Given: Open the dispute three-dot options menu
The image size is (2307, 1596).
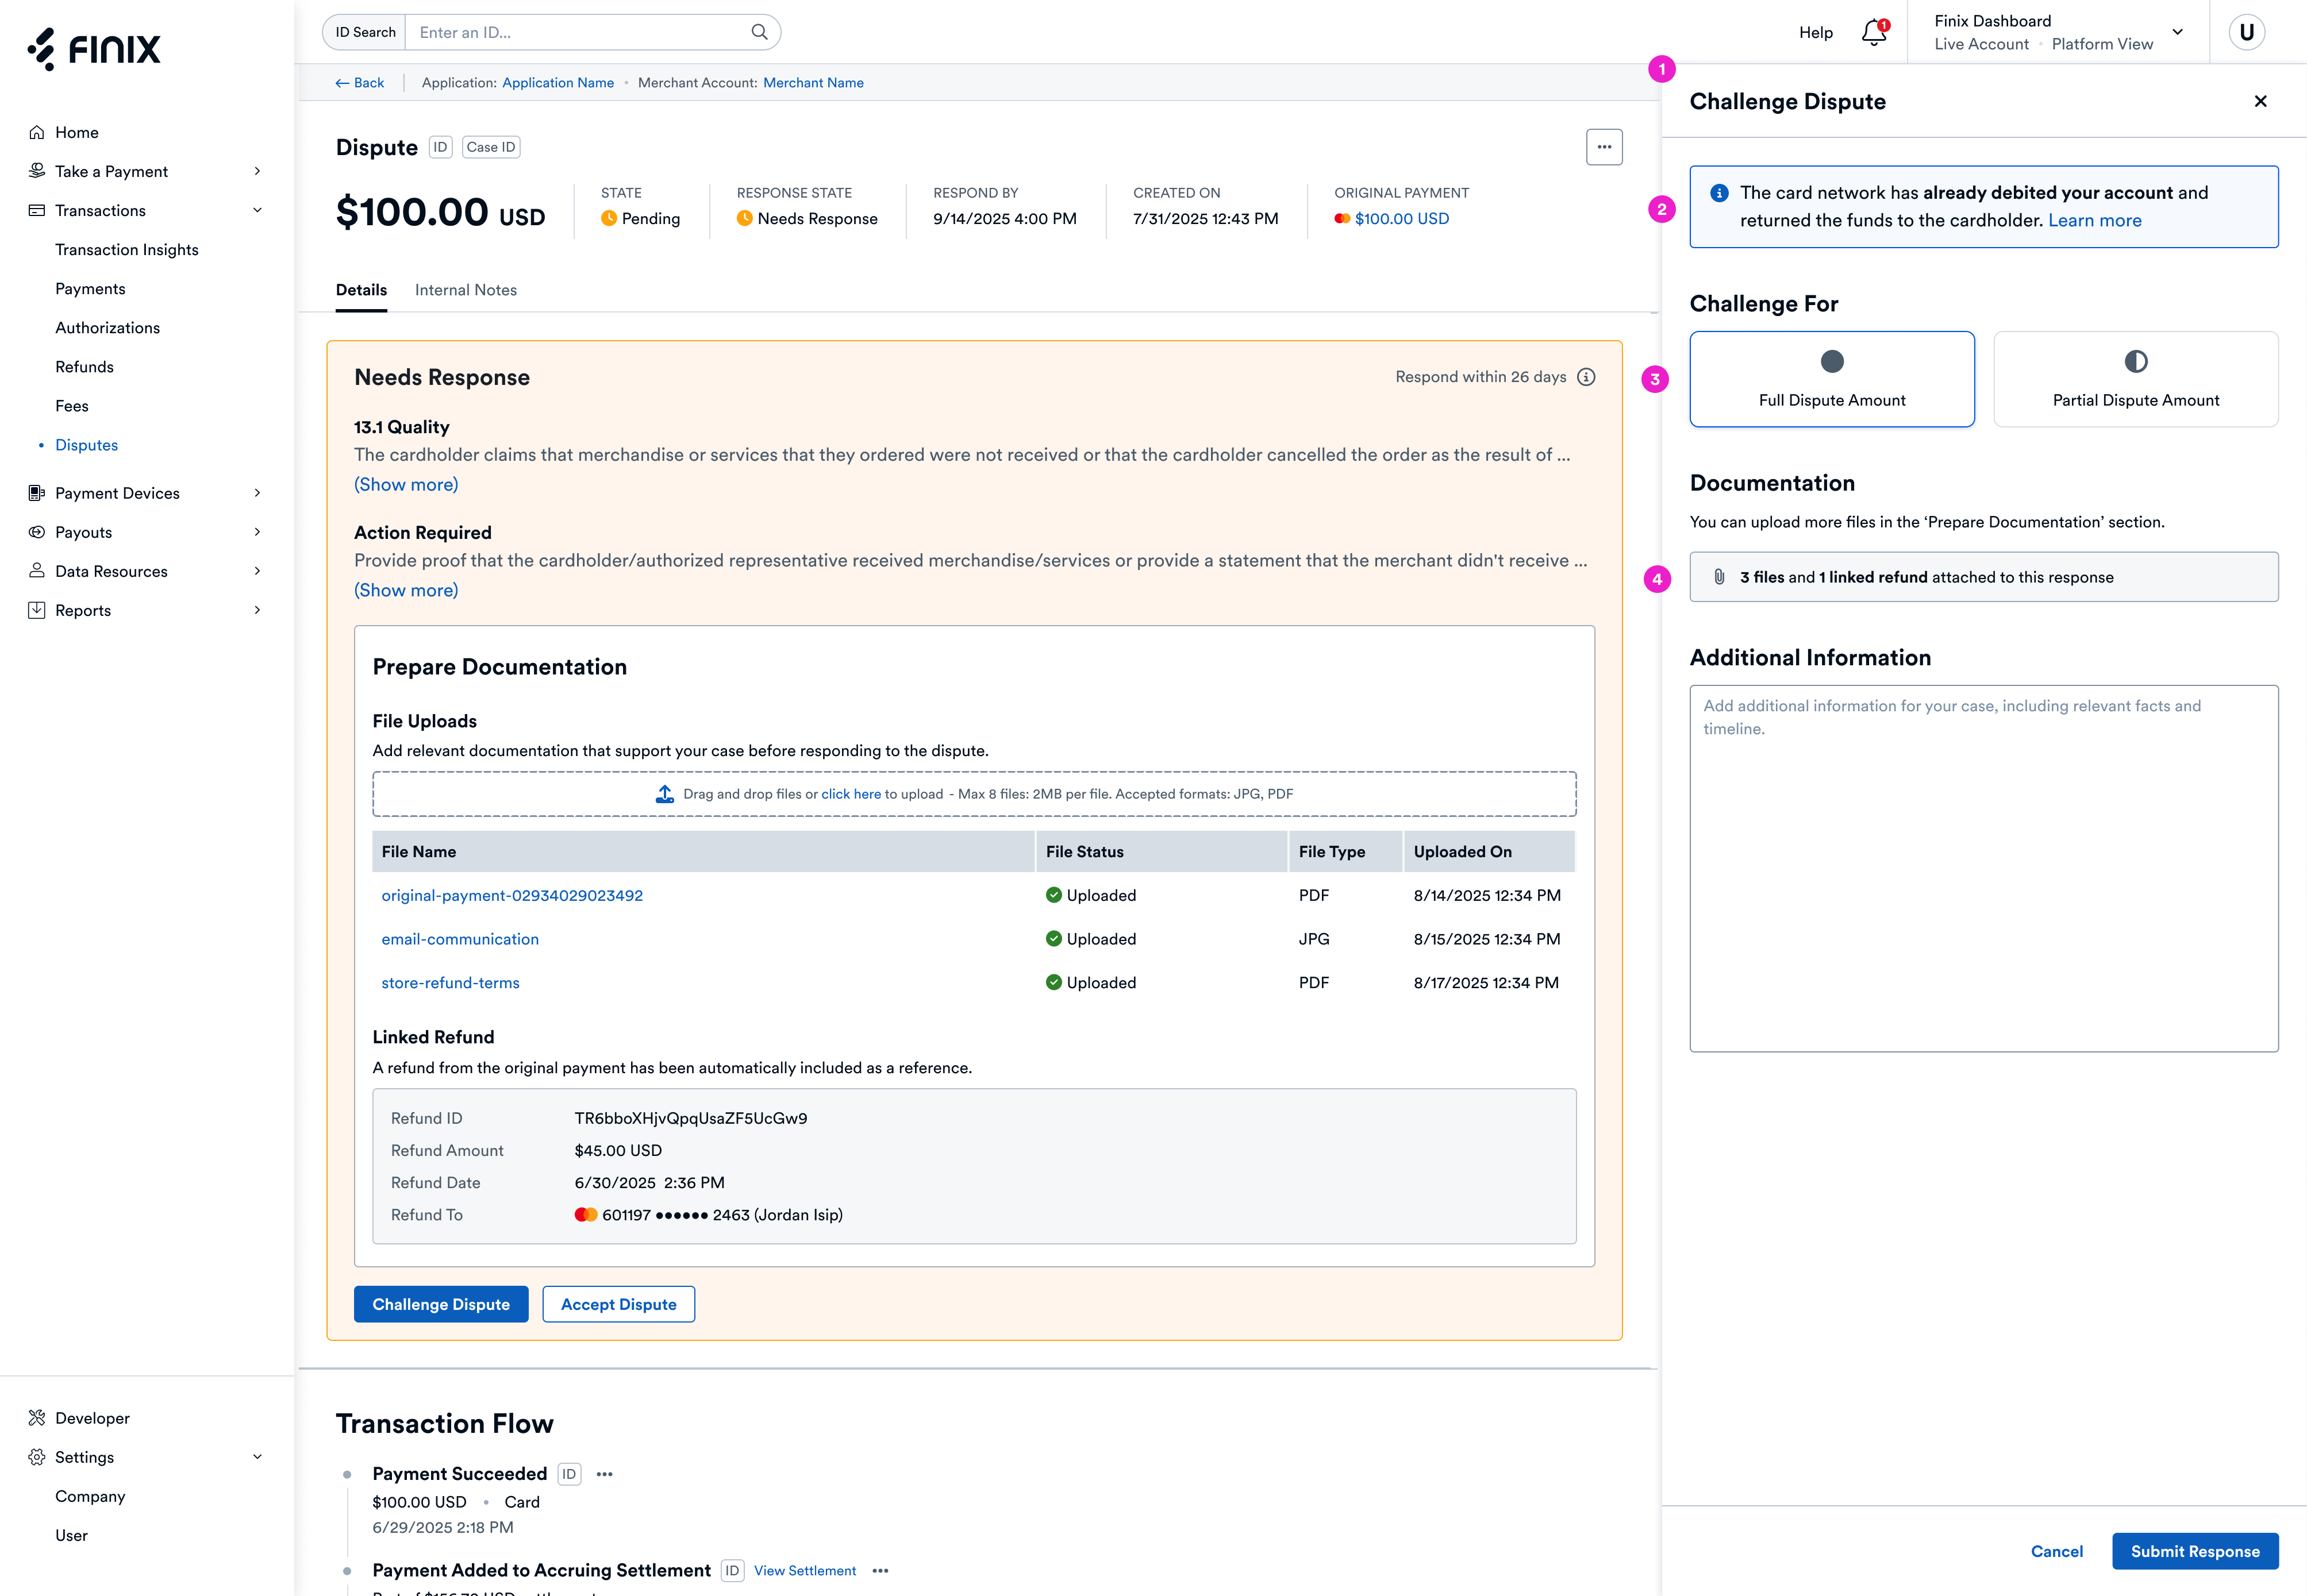Looking at the screenshot, I should tap(1604, 147).
